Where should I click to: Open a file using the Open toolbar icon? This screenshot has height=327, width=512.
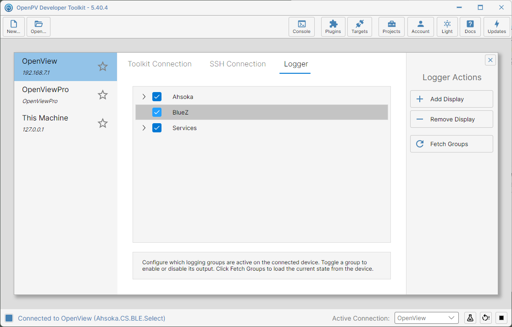(39, 27)
